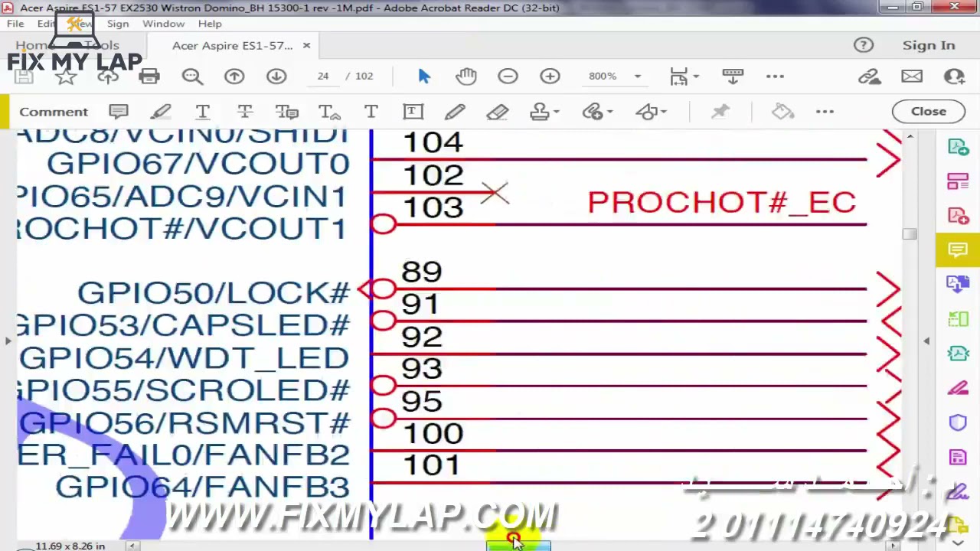Click the GPIO56/RSMRST# pin label

click(185, 422)
